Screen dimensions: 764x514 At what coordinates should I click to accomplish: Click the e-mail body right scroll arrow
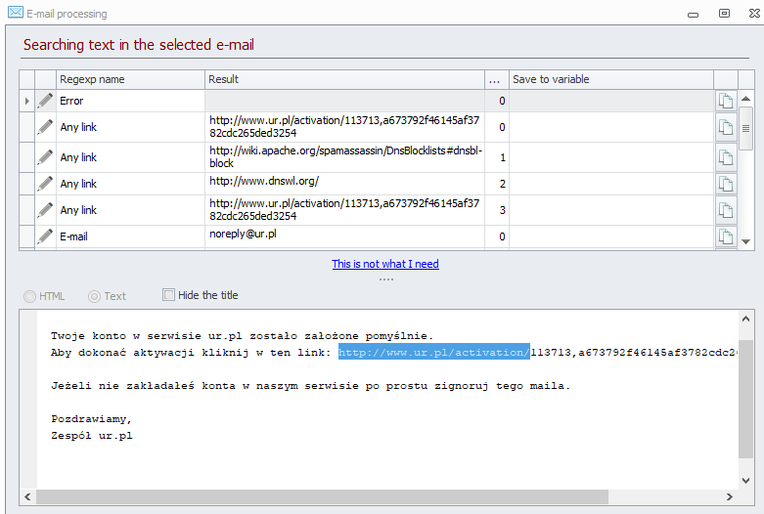coord(730,497)
